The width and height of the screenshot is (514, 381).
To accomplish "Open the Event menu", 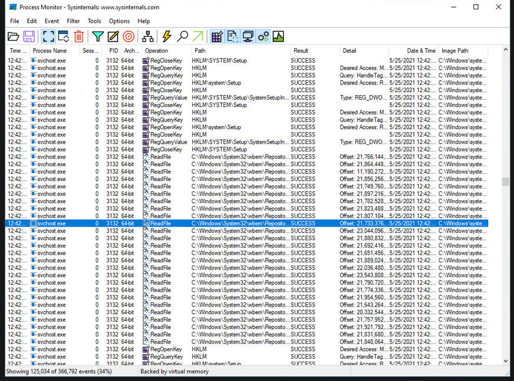I will pos(52,21).
